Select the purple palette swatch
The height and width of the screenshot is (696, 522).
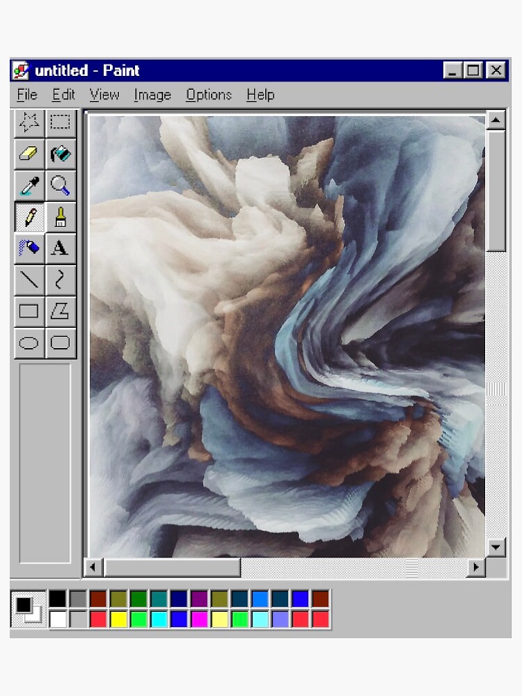199,599
